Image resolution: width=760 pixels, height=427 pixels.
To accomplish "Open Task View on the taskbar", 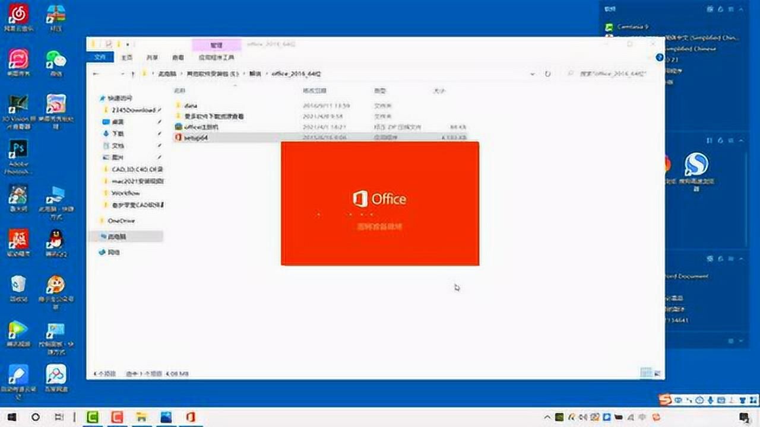I will (58, 418).
